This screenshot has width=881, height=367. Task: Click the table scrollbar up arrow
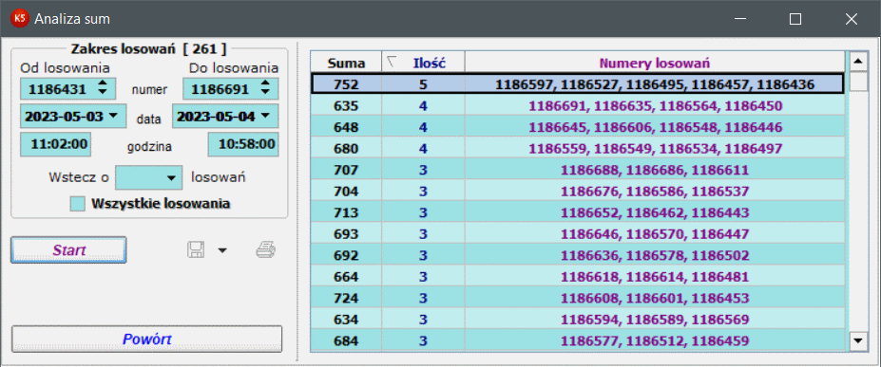(857, 61)
